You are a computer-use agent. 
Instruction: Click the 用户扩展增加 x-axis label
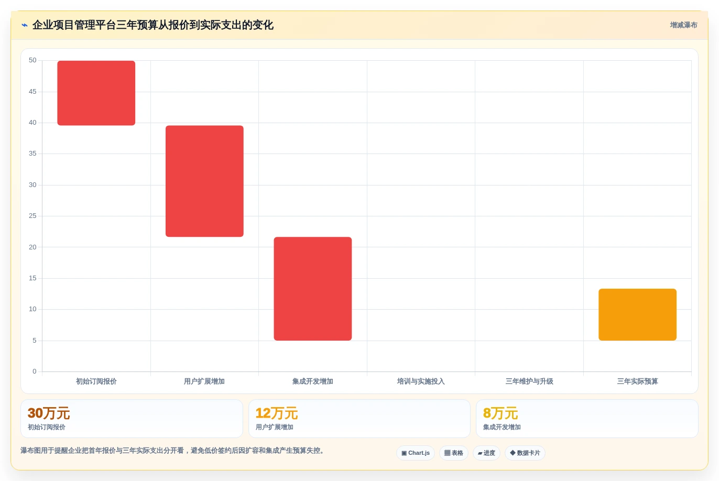[204, 381]
